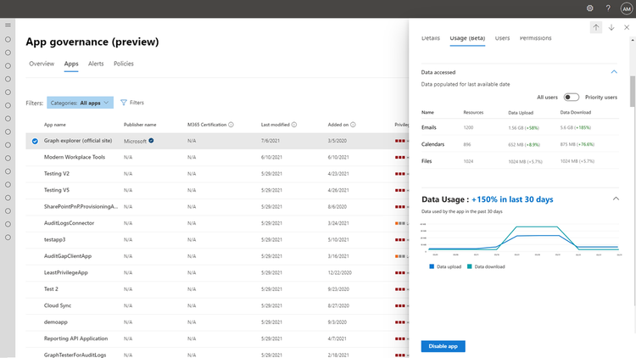Image resolution: width=636 pixels, height=358 pixels.
Task: Click privilege indicator in AuditGapClientApp row
Action: tap(400, 256)
